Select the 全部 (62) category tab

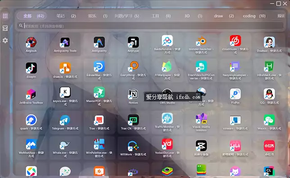tap(32, 16)
